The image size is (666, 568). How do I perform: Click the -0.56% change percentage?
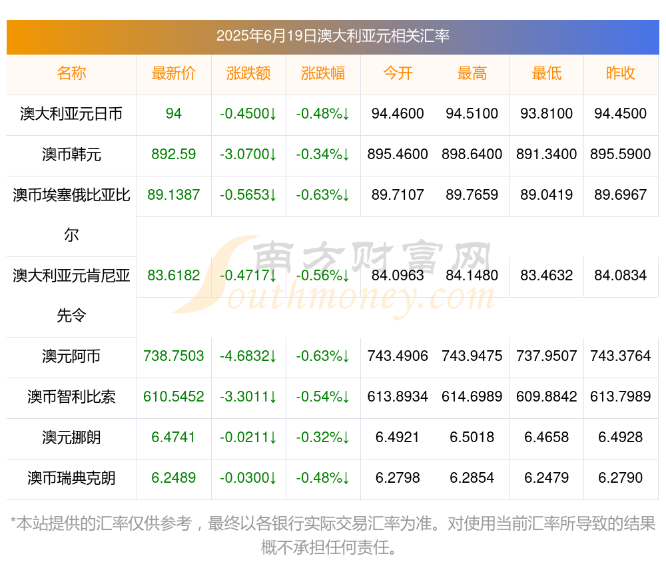(x=323, y=276)
